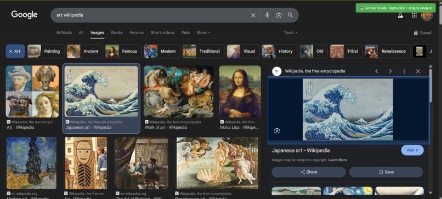This screenshot has height=199, width=442.
Task: Select the Renaissance filter chip
Action: pos(387,52)
